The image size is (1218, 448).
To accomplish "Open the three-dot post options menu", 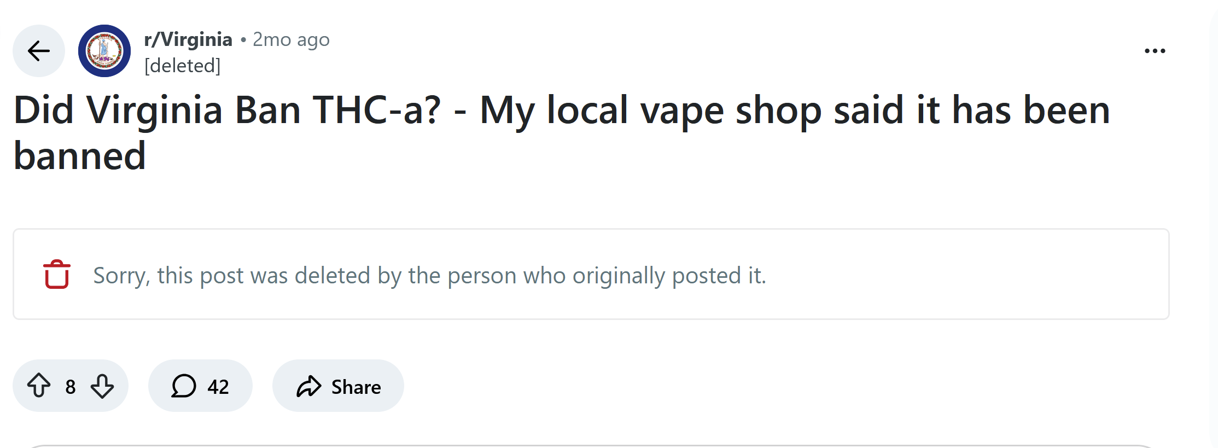I will tap(1155, 51).
